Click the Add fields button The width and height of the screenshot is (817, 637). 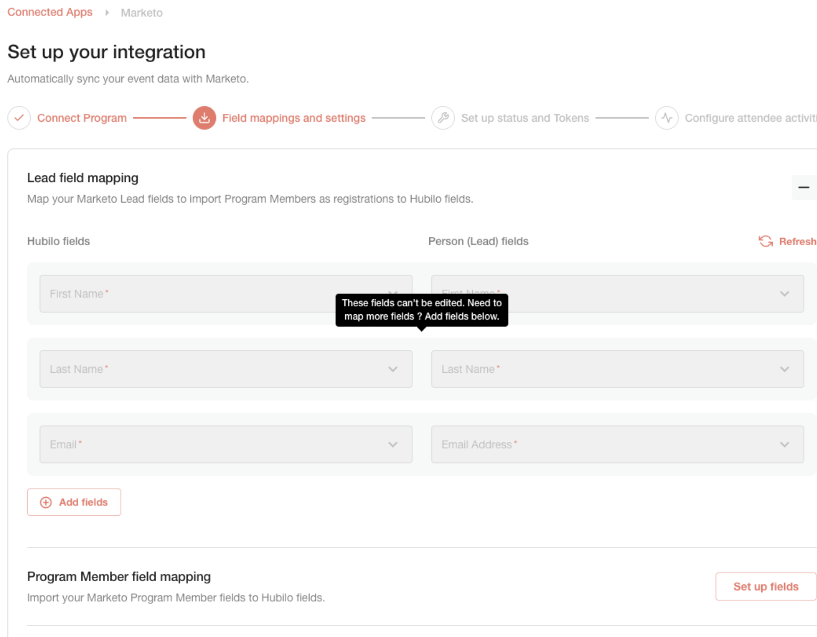point(74,502)
